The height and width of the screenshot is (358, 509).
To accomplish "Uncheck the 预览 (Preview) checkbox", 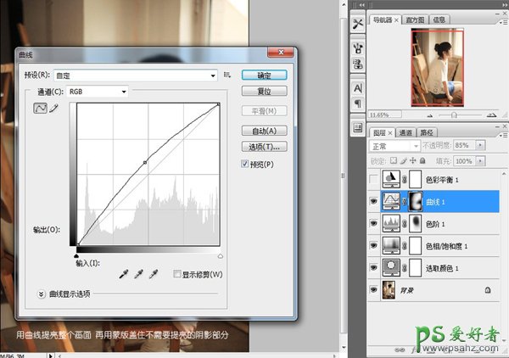I will tap(244, 163).
